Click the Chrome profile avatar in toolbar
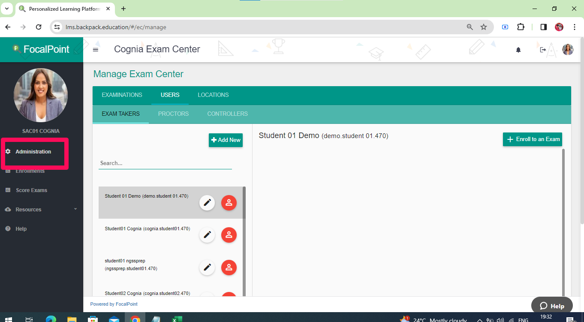 pyautogui.click(x=559, y=27)
